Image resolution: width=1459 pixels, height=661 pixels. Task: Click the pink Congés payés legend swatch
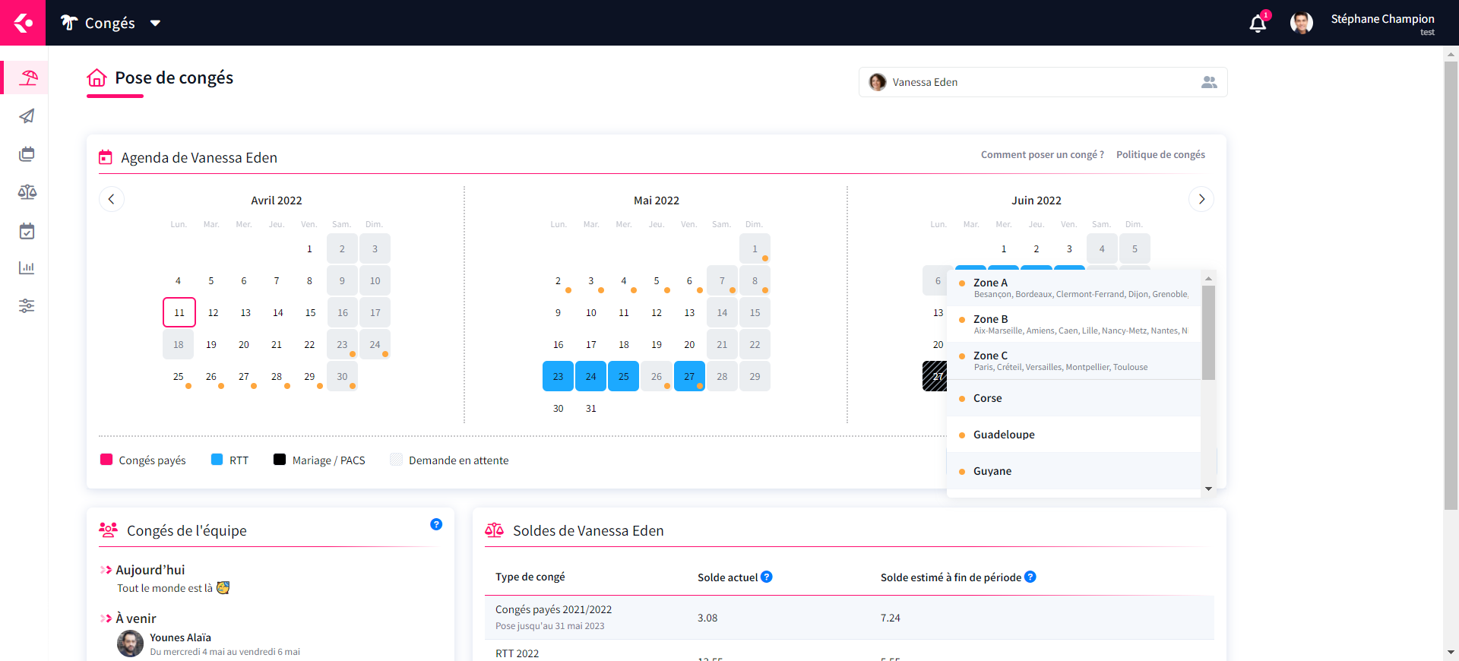[106, 460]
